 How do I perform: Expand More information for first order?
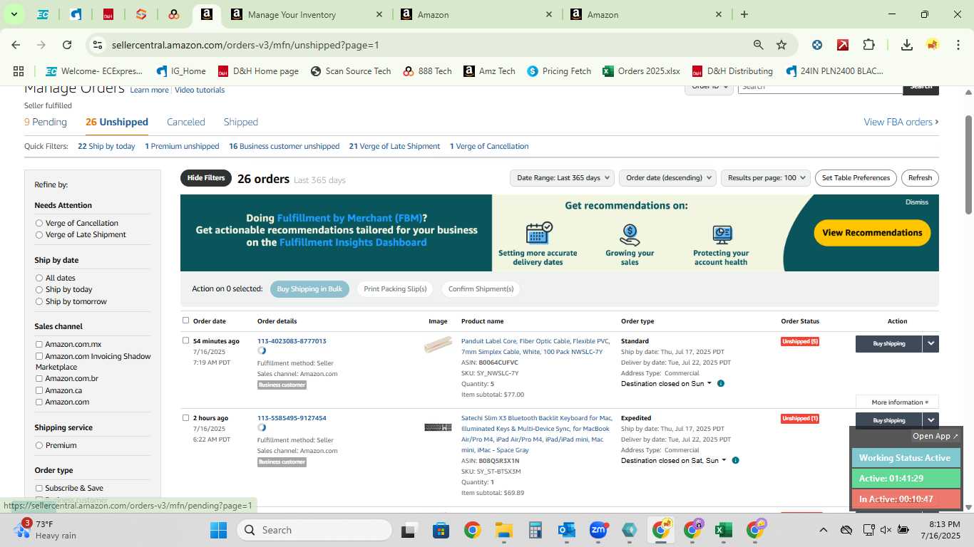[x=897, y=402]
